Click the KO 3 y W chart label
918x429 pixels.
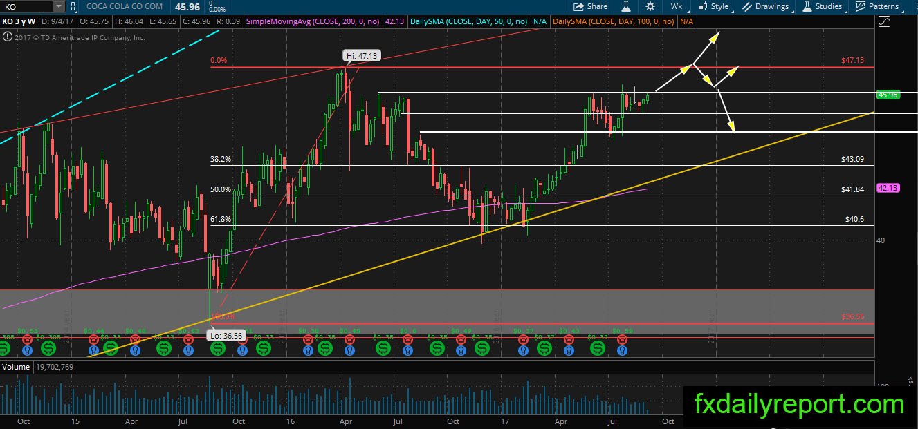coord(18,22)
